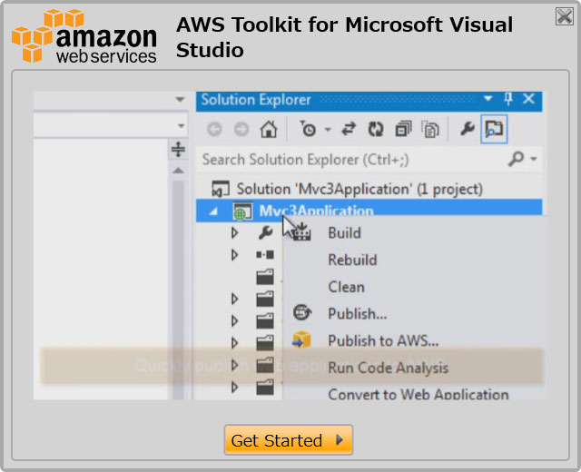This screenshot has height=472, width=581.
Task: Click the Search Solution Explorer field
Action: 350,160
